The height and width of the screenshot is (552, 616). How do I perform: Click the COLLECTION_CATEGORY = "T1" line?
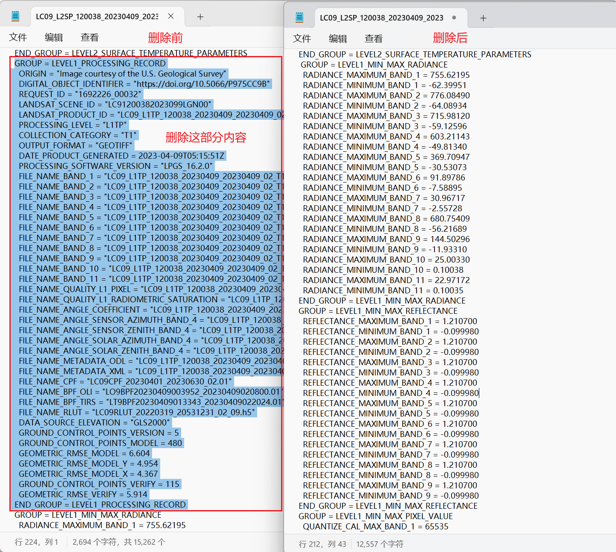(x=78, y=135)
